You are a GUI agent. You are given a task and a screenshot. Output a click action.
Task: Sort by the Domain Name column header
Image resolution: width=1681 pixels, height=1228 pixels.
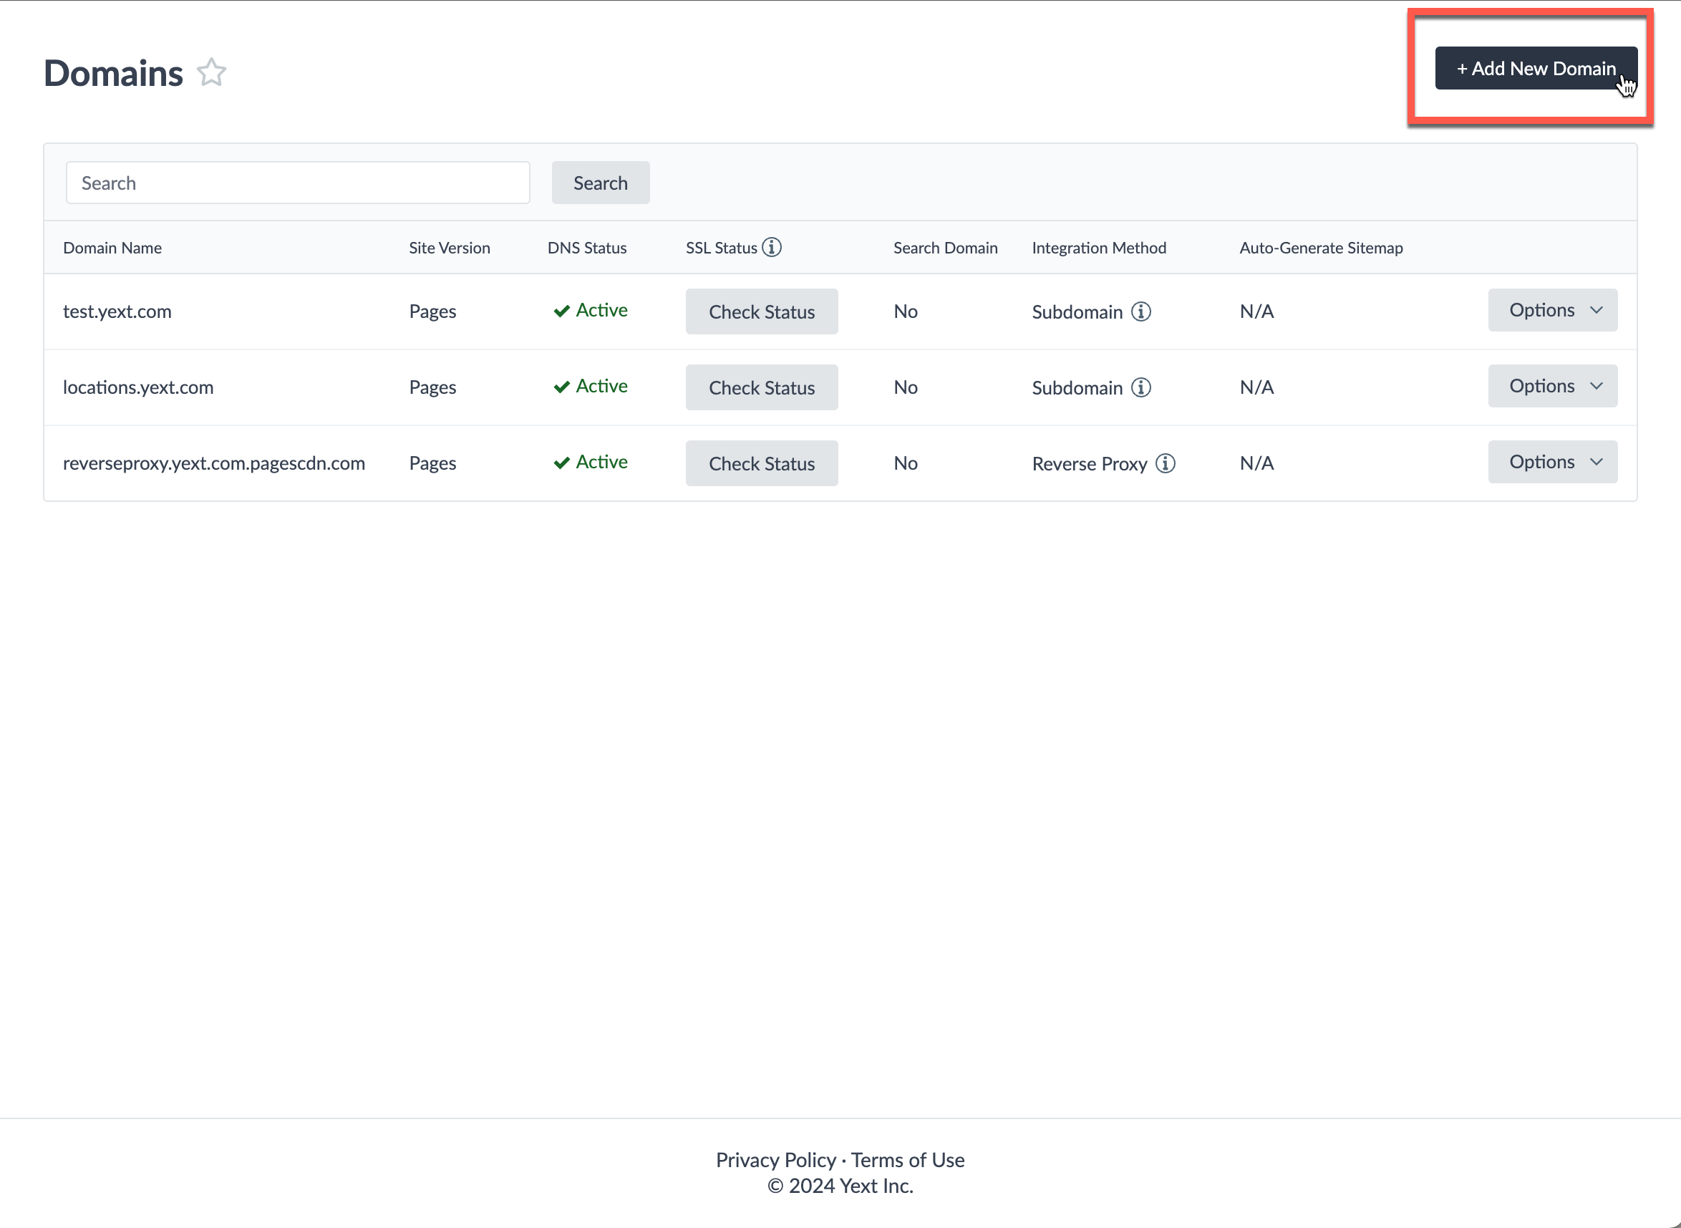pyautogui.click(x=112, y=247)
